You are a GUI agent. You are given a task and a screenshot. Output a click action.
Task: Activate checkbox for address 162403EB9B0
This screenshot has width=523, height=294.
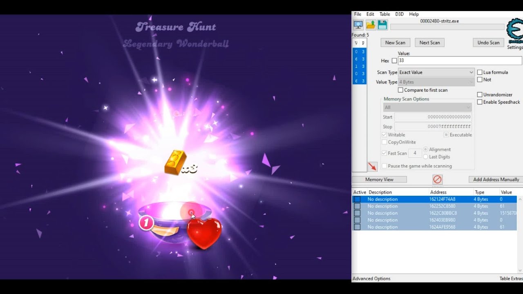(x=357, y=220)
